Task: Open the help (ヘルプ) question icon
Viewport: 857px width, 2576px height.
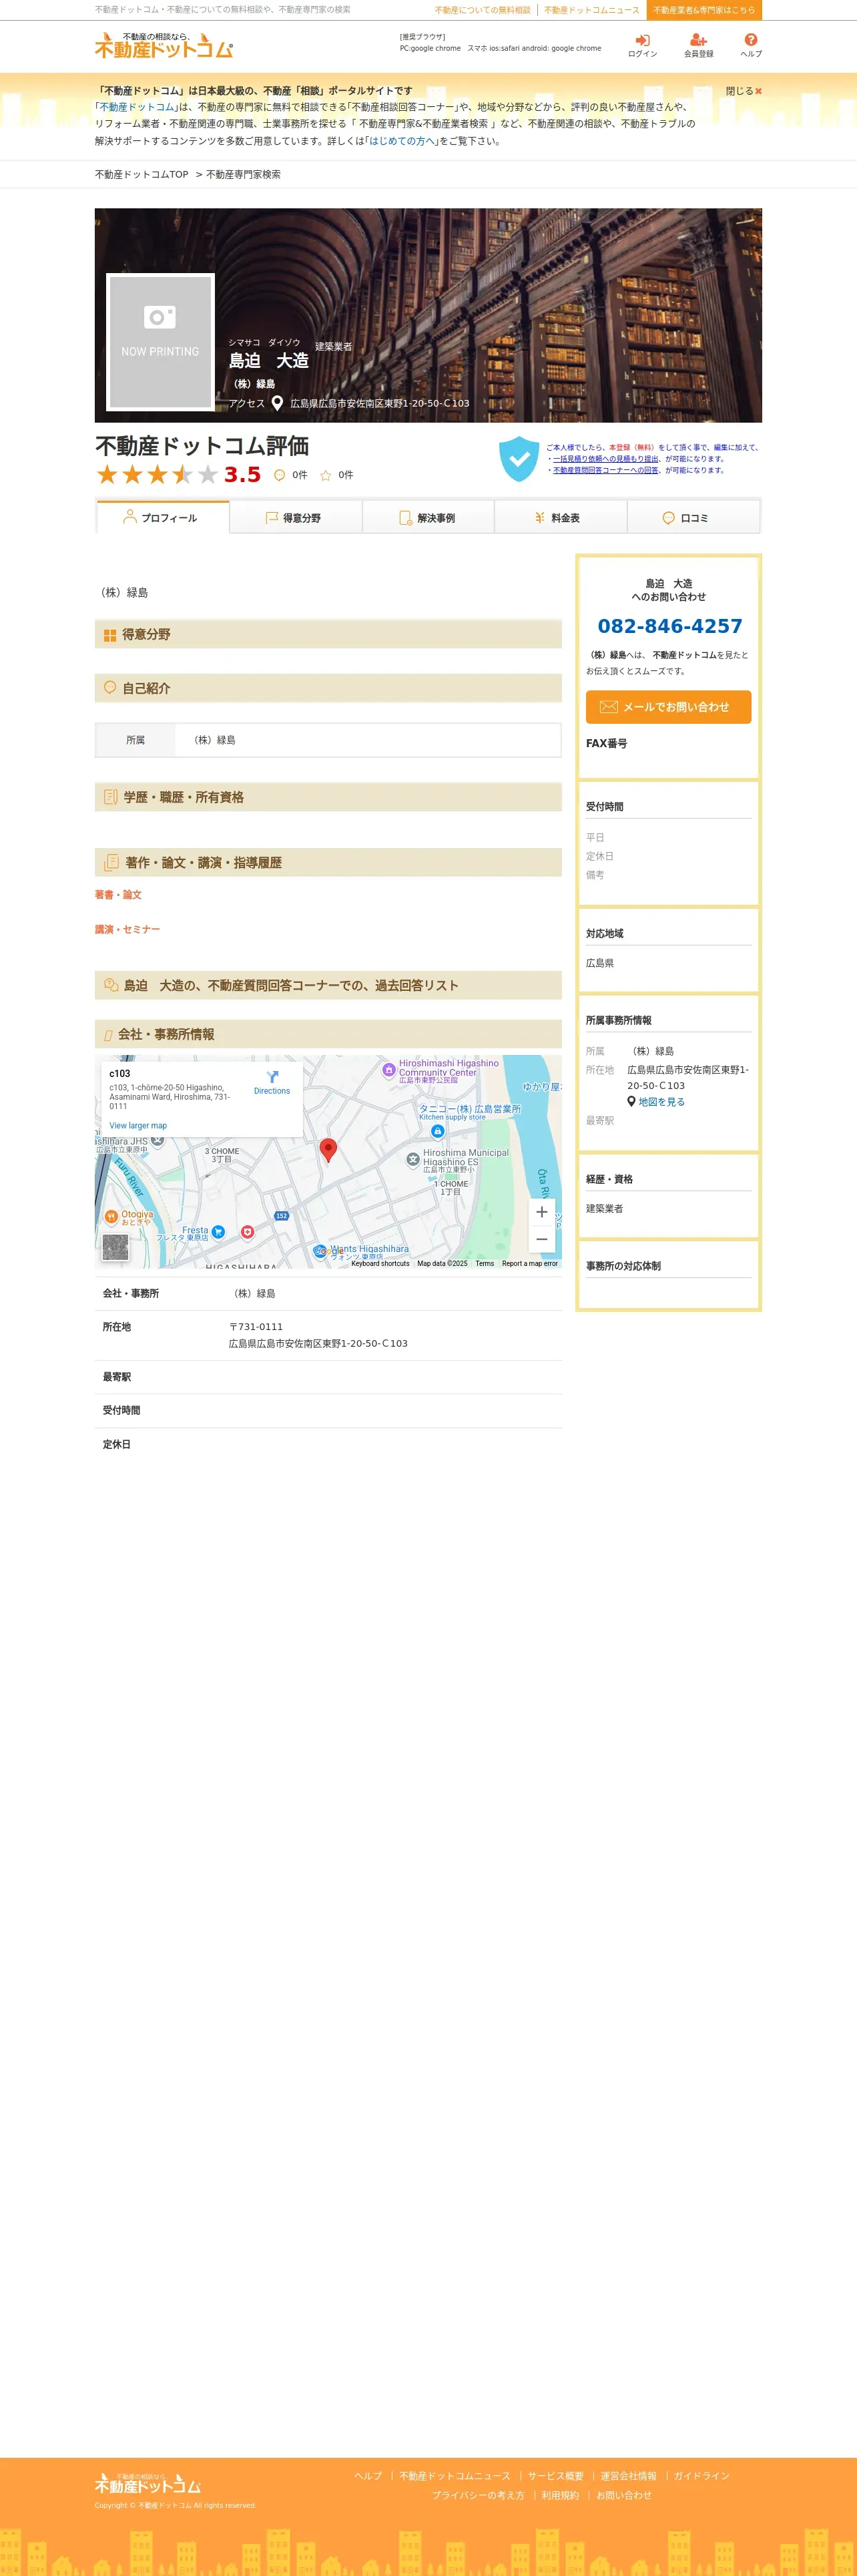Action: [x=751, y=41]
